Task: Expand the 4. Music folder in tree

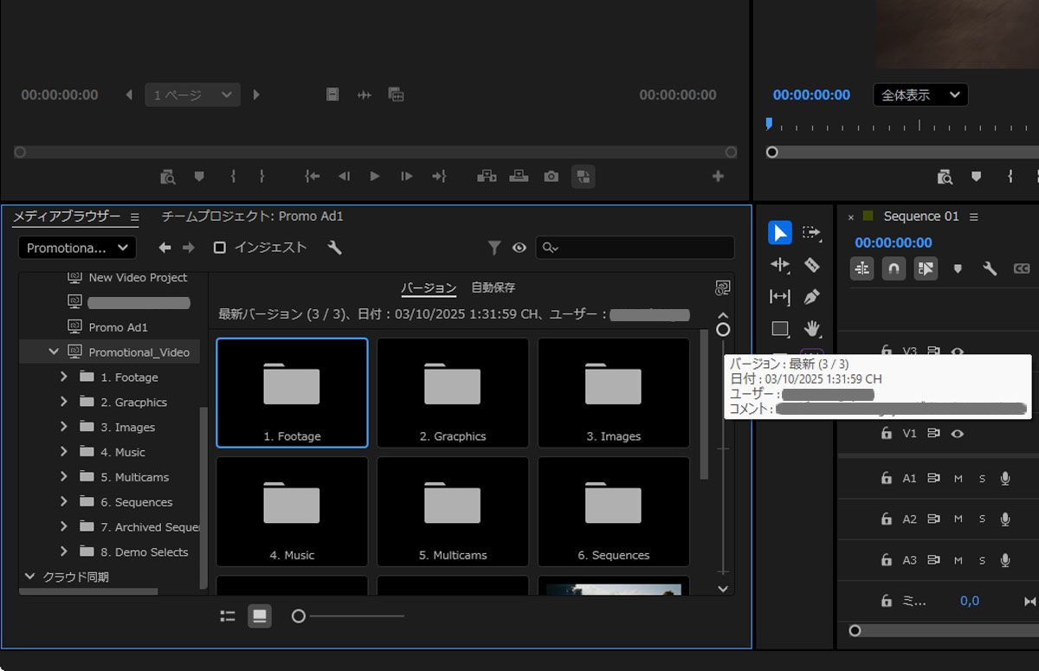Action: [x=64, y=452]
